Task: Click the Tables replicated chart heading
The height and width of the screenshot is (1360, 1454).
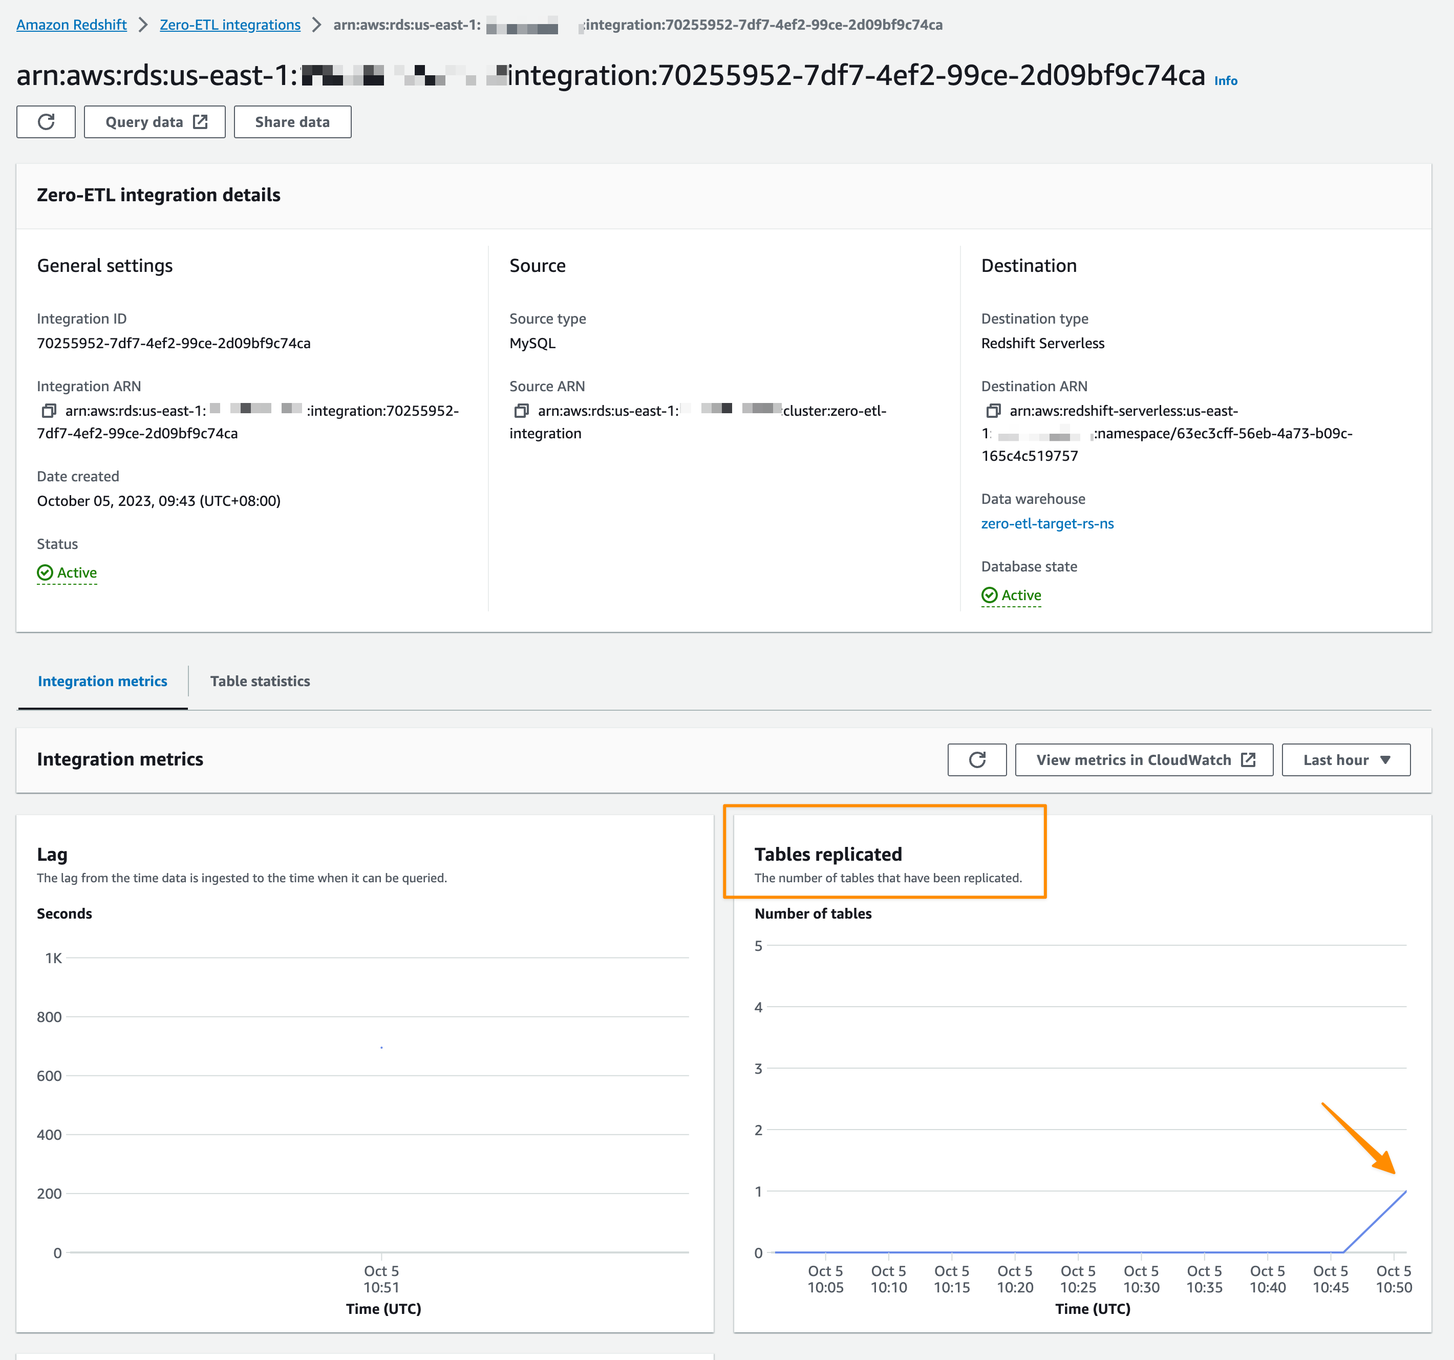Action: coord(828,854)
